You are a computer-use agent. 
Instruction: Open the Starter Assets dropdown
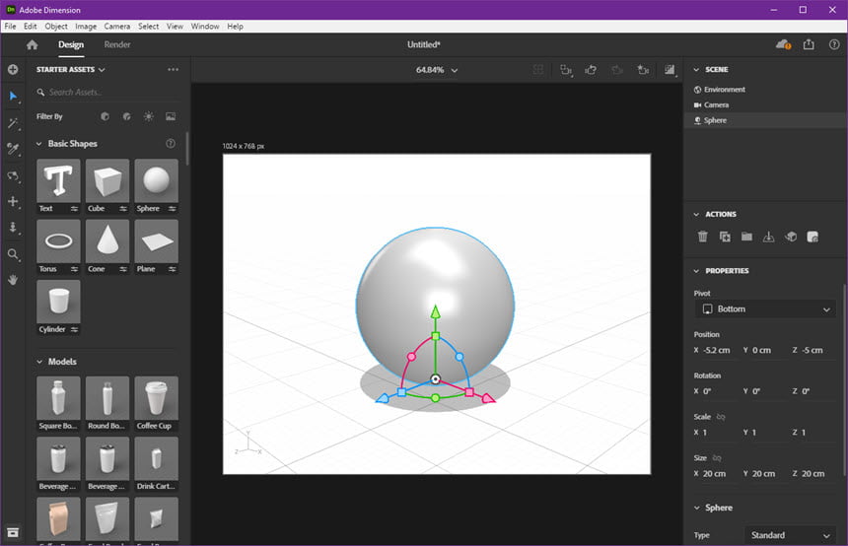coord(70,69)
